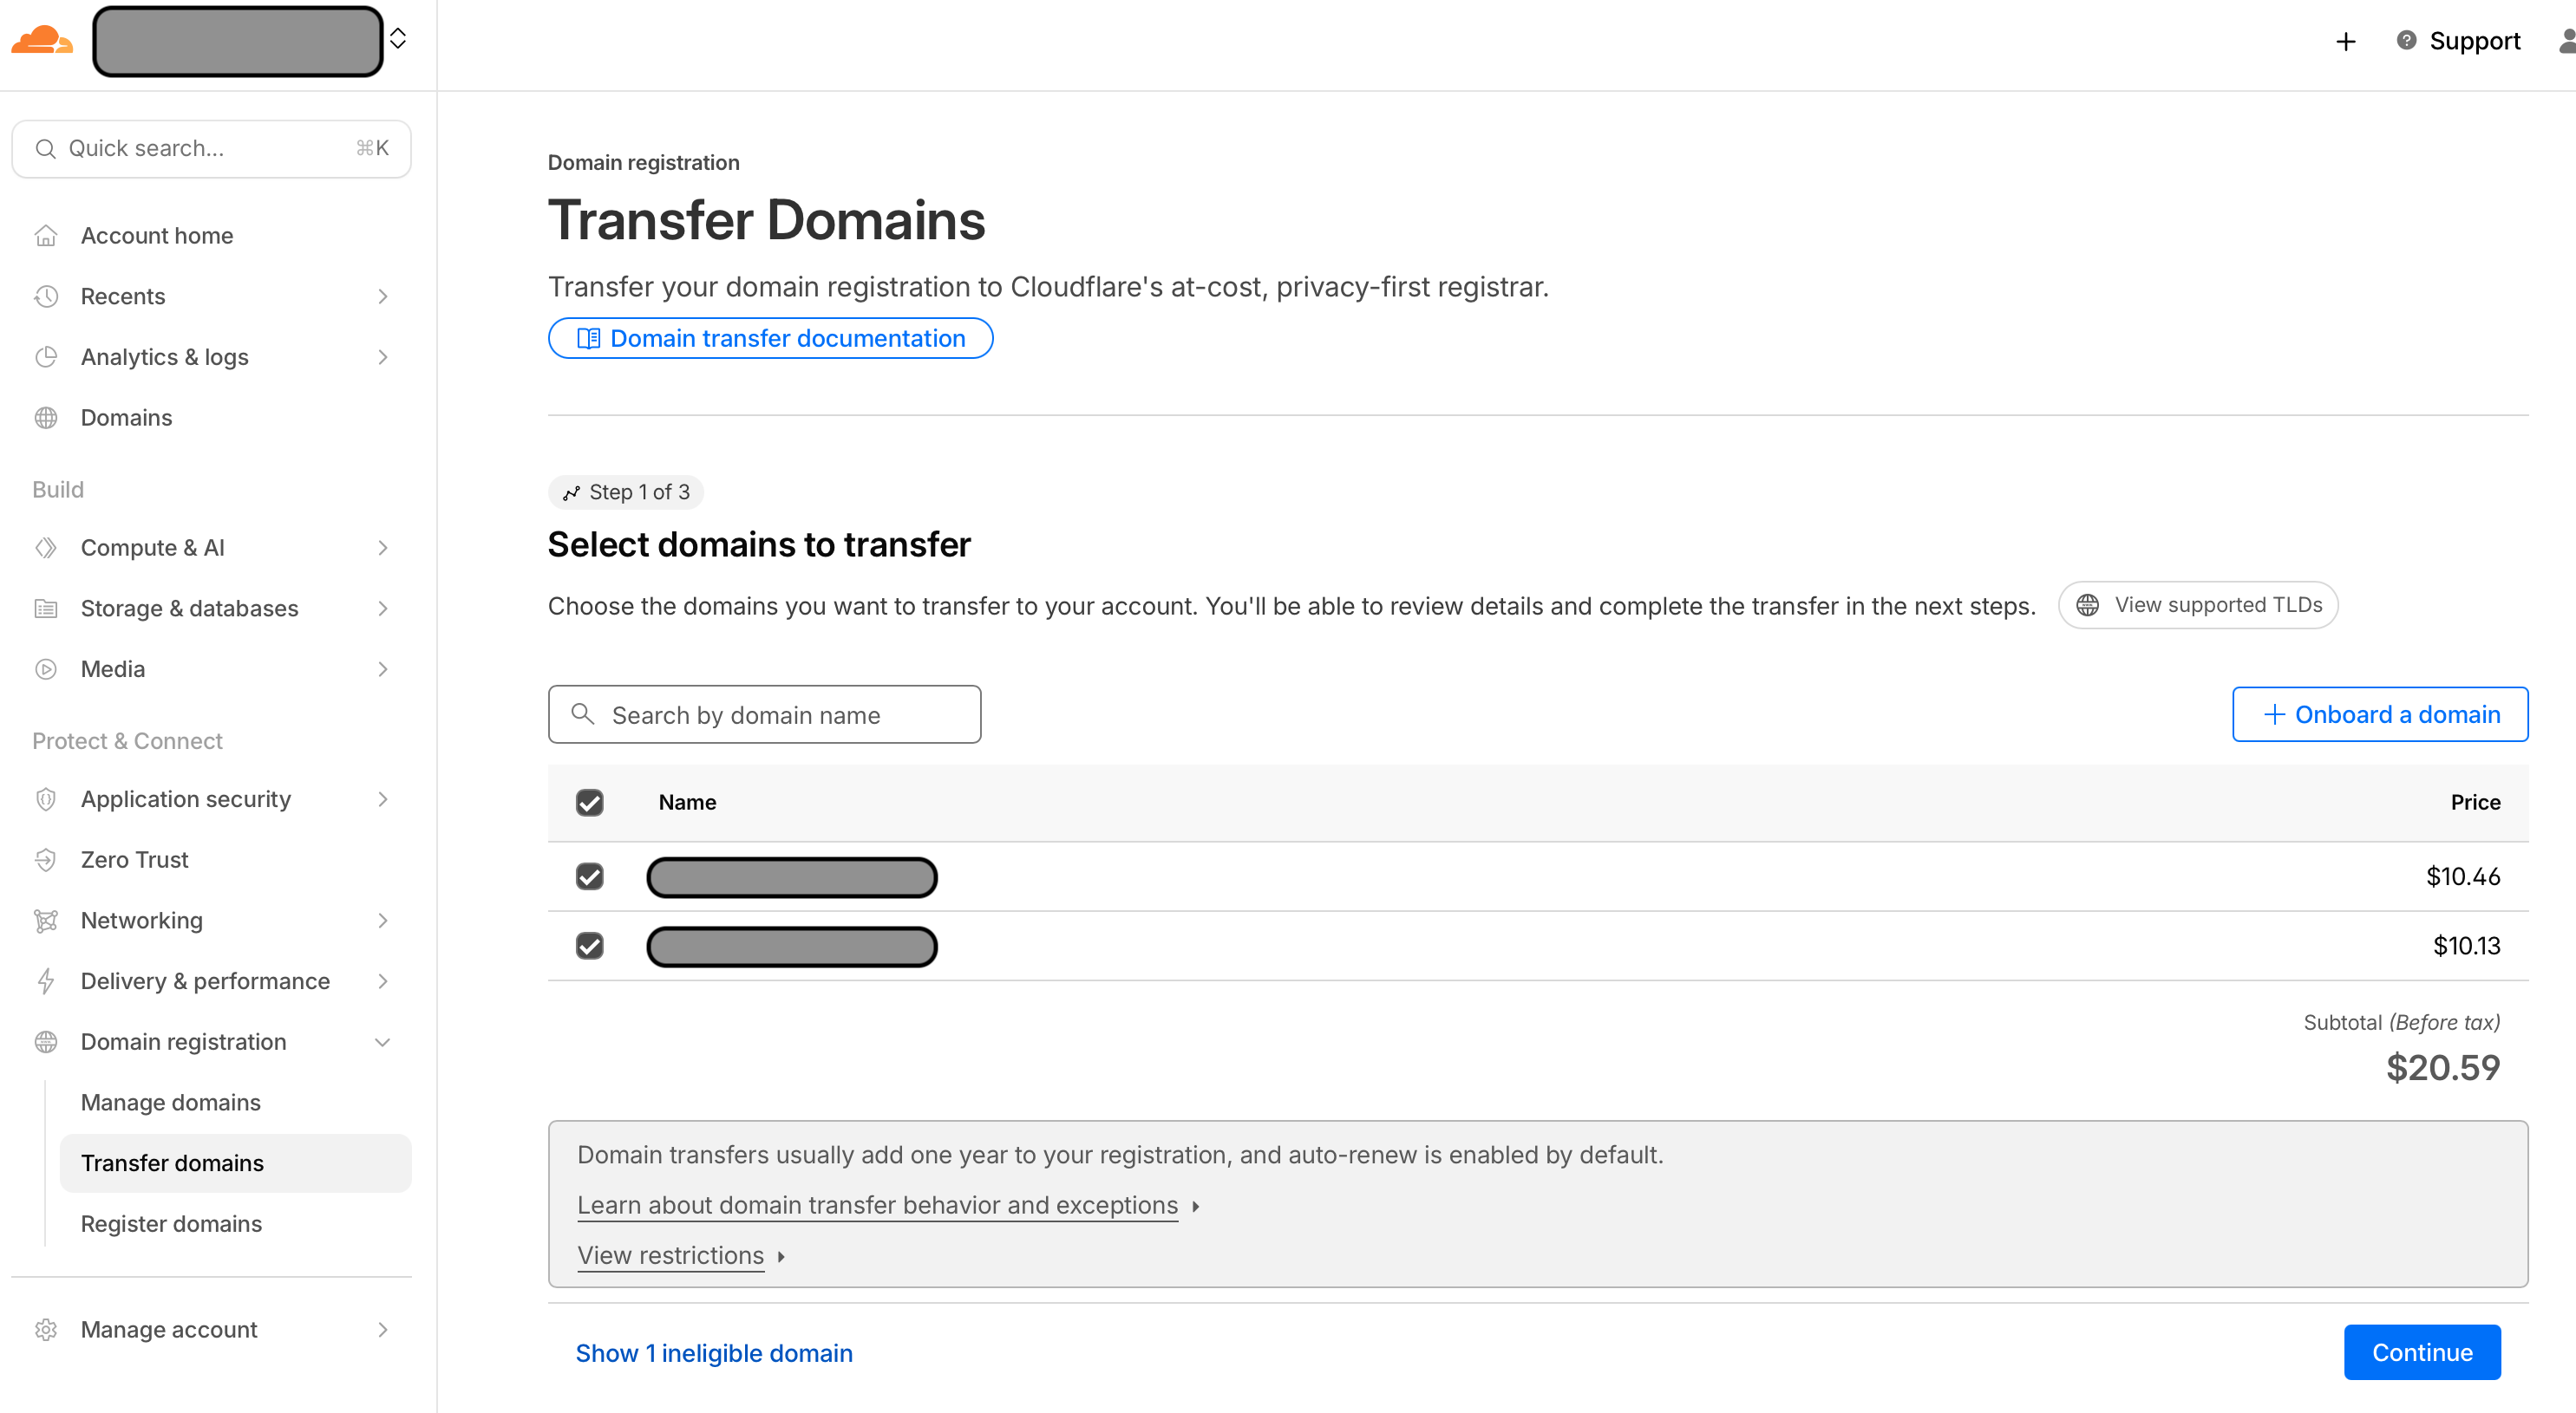The height and width of the screenshot is (1413, 2576).
Task: Click the Continue button
Action: pyautogui.click(x=2422, y=1352)
